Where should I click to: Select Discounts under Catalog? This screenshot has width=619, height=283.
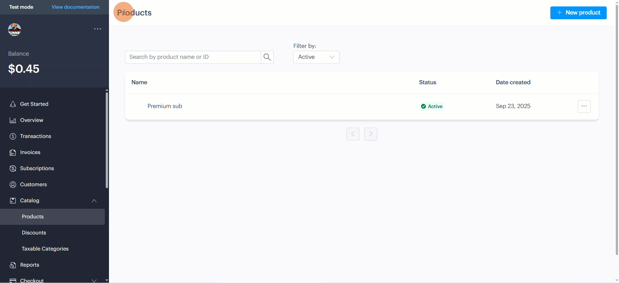(34, 233)
